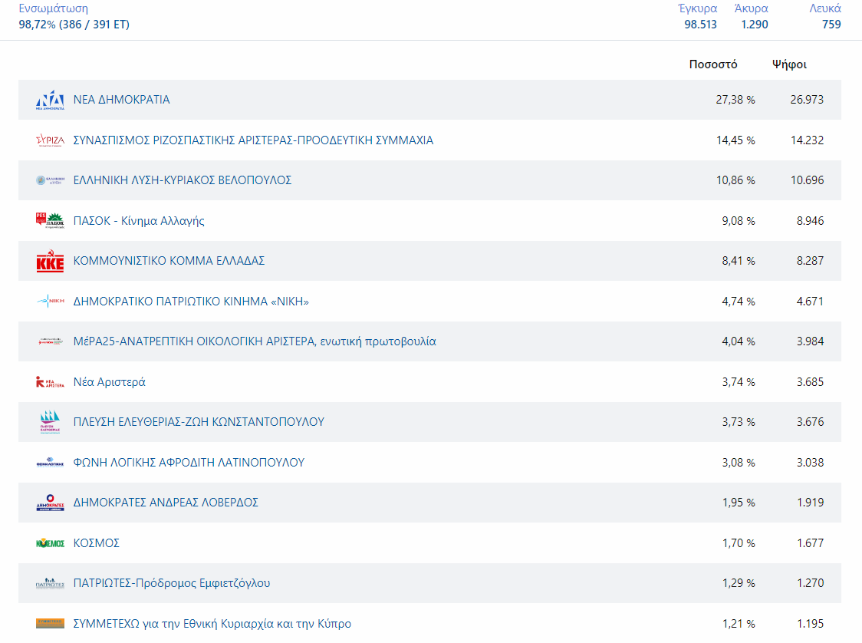Click the Έγκυρα label
This screenshot has width=862, height=643.
(x=698, y=8)
